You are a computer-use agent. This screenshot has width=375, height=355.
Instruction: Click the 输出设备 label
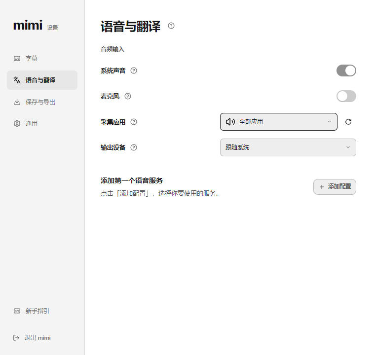(113, 147)
